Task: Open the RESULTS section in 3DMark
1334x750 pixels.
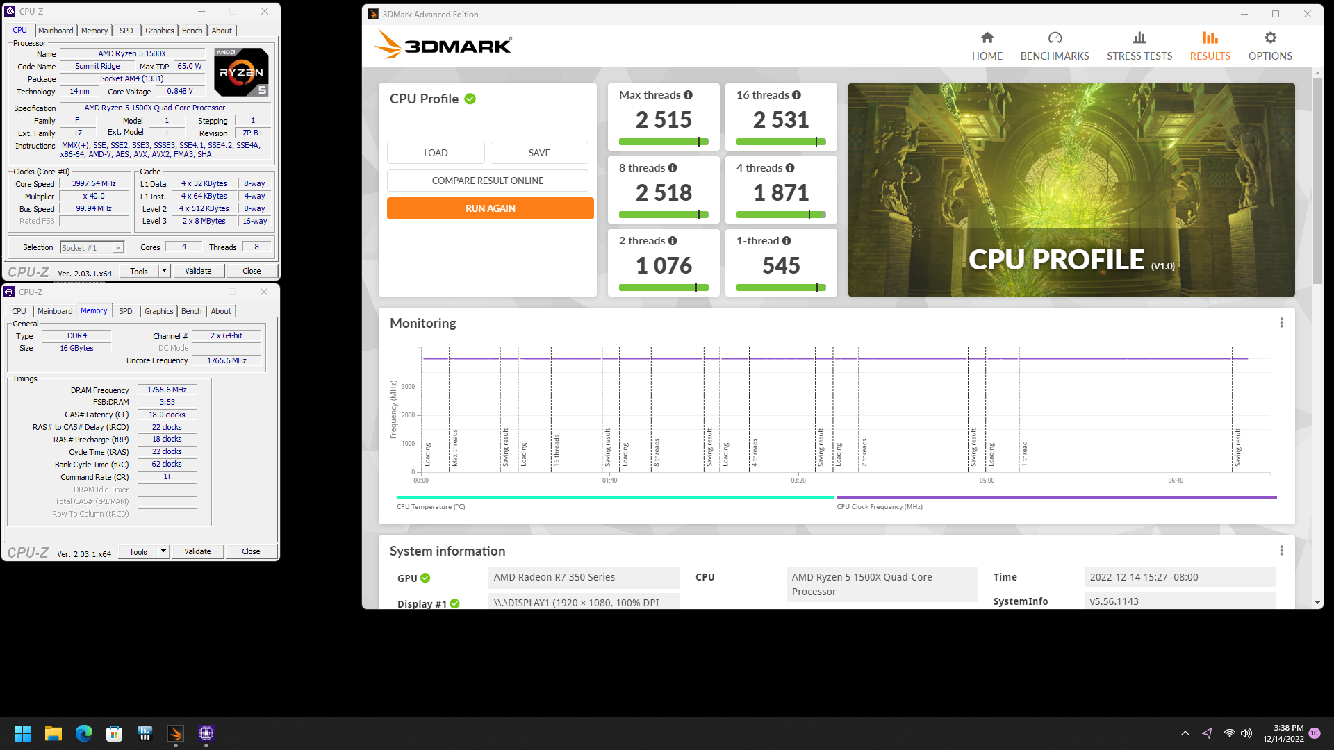Action: [x=1210, y=47]
